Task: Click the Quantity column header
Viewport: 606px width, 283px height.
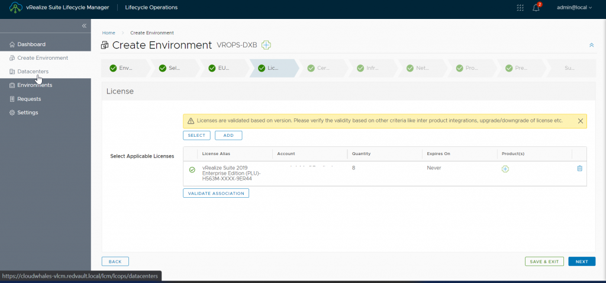Action: tap(362, 153)
